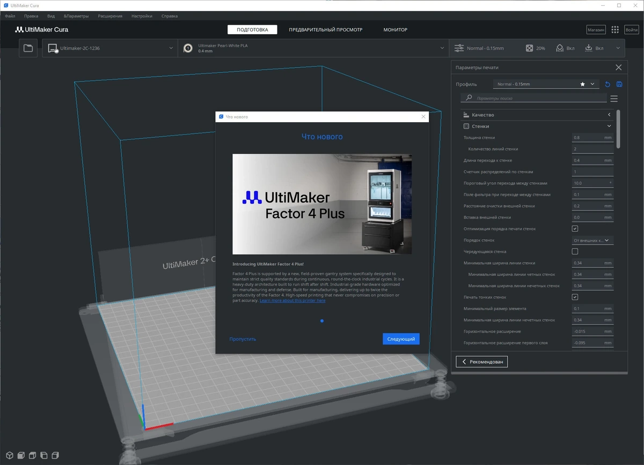Open the Настройки menu
The height and width of the screenshot is (465, 644).
[x=142, y=16]
